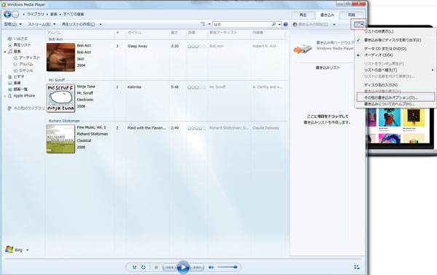Adjust the volume slider
This screenshot has width=437, height=275.
click(228, 267)
